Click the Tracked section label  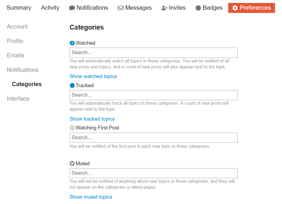point(84,86)
